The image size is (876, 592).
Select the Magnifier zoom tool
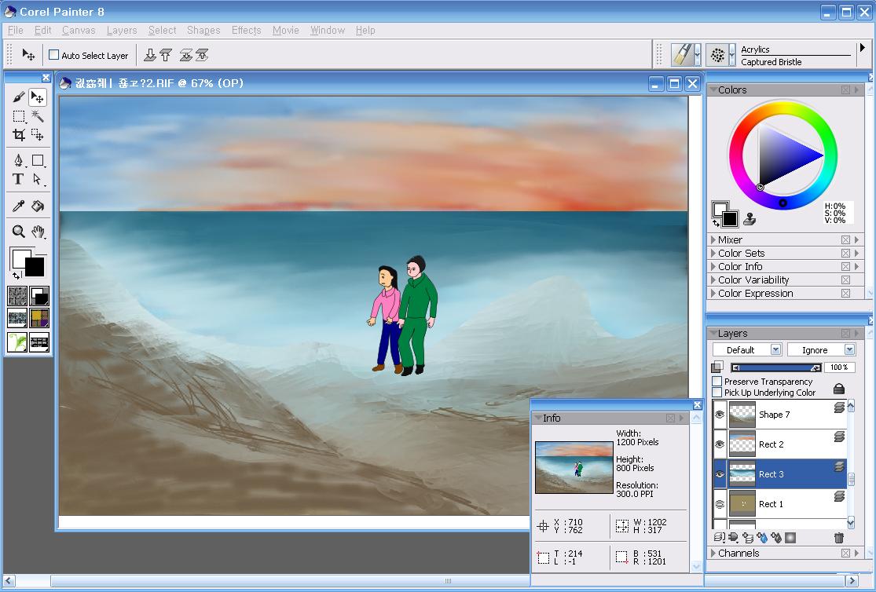click(19, 232)
